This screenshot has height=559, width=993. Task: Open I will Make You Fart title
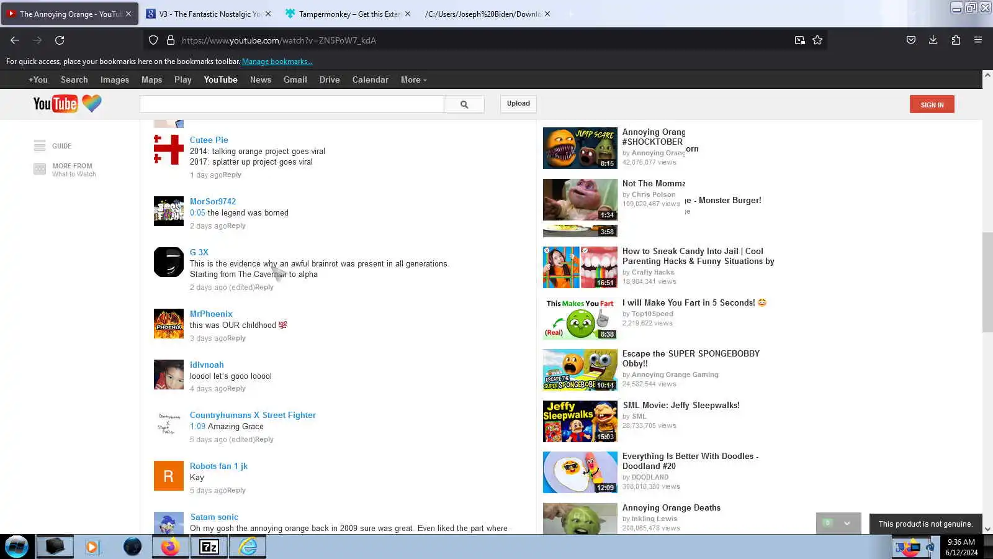pos(694,302)
